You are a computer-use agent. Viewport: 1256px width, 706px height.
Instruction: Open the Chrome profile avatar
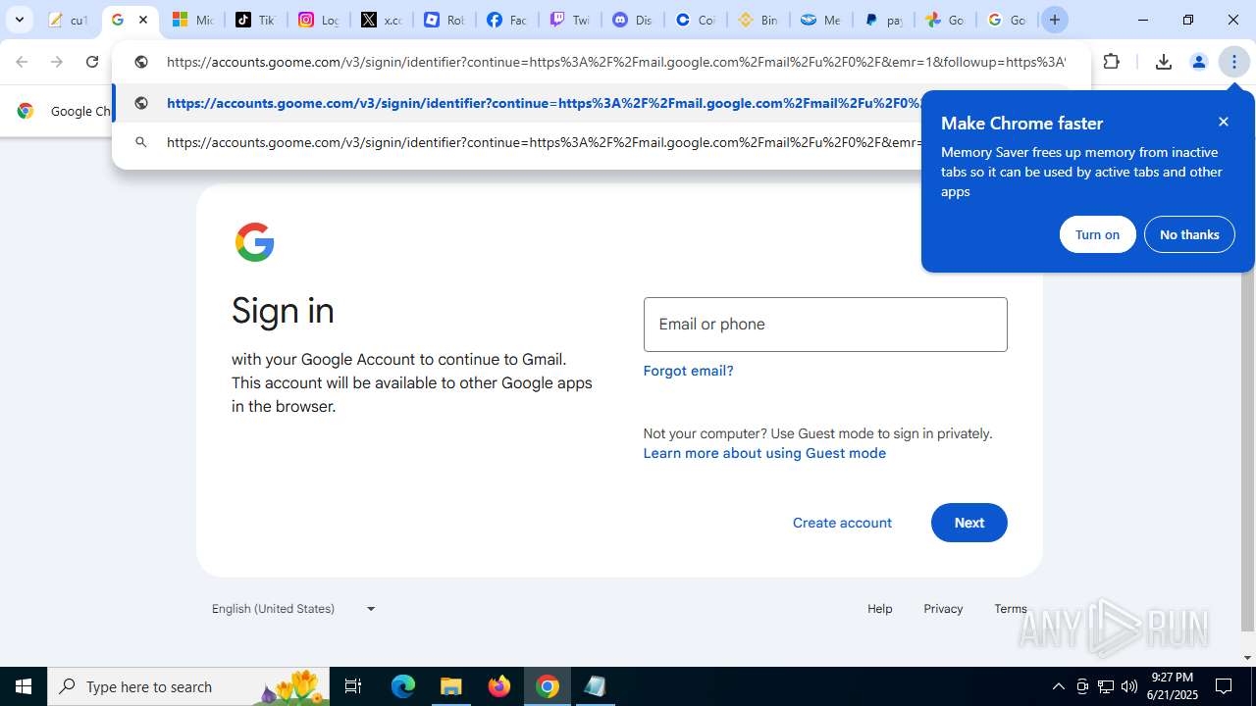tap(1199, 62)
